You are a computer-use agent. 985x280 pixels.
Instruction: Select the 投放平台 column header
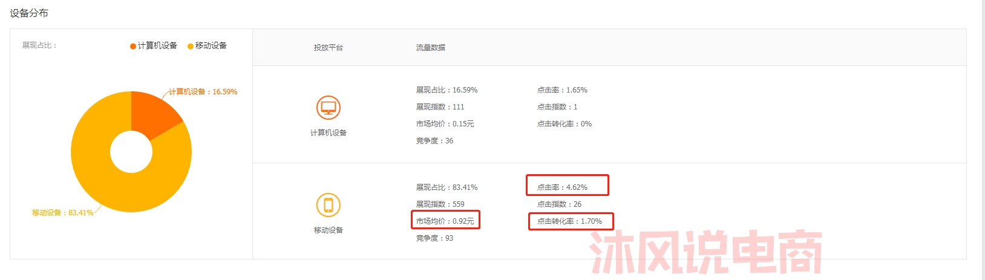(x=329, y=47)
